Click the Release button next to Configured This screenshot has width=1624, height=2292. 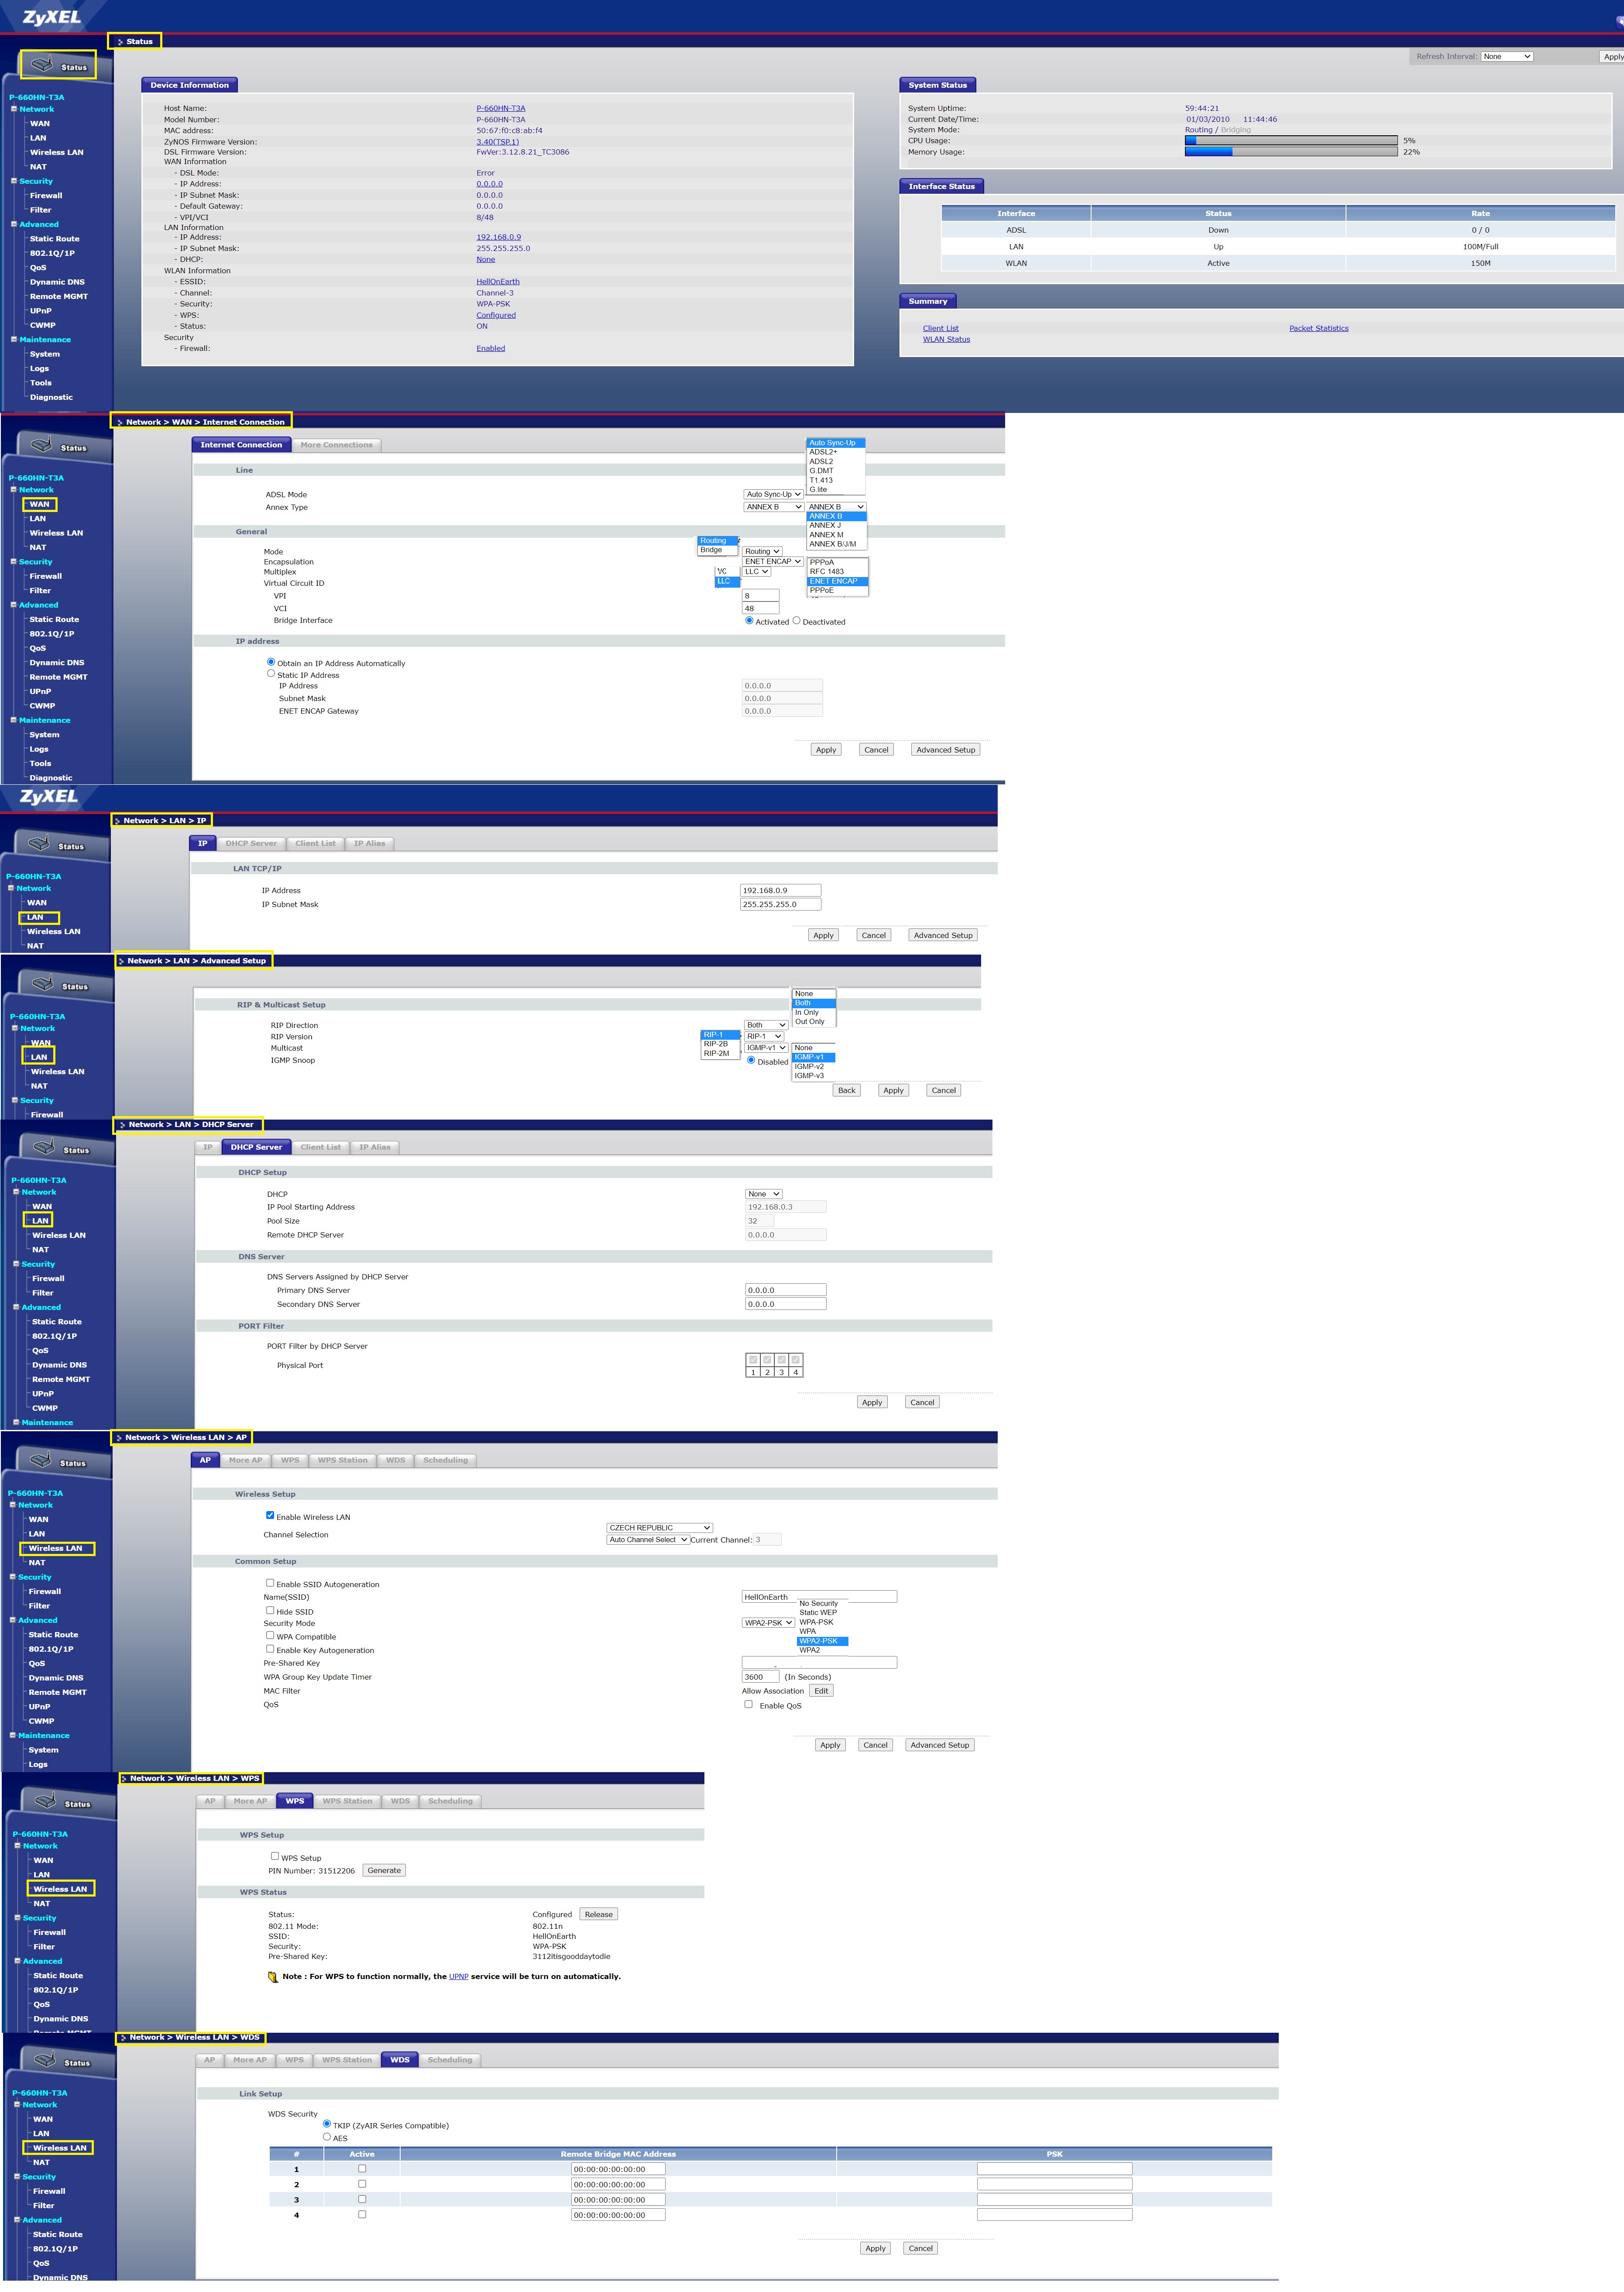[x=598, y=1914]
